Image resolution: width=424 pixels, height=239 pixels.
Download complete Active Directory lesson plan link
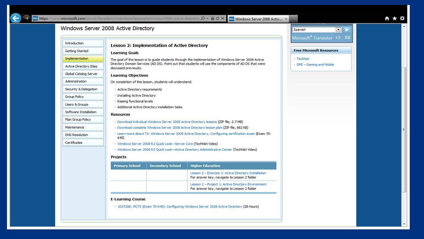[x=170, y=127]
